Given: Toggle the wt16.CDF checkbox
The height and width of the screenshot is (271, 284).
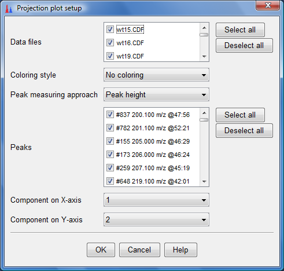Looking at the screenshot, I should pyautogui.click(x=110, y=43).
